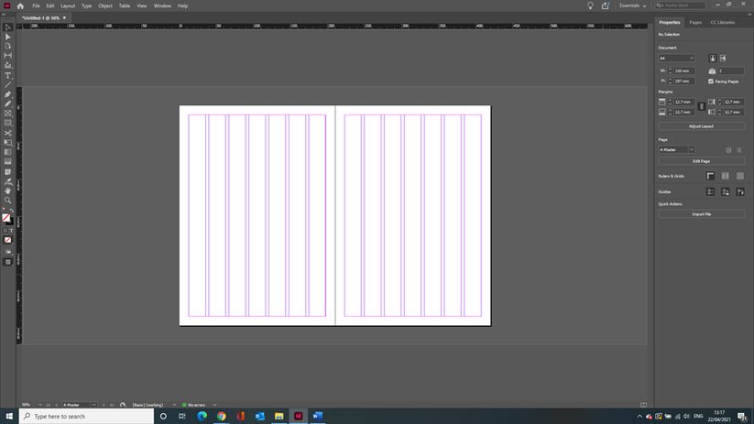Set portrait page orientation
754x424 pixels.
[x=712, y=59]
